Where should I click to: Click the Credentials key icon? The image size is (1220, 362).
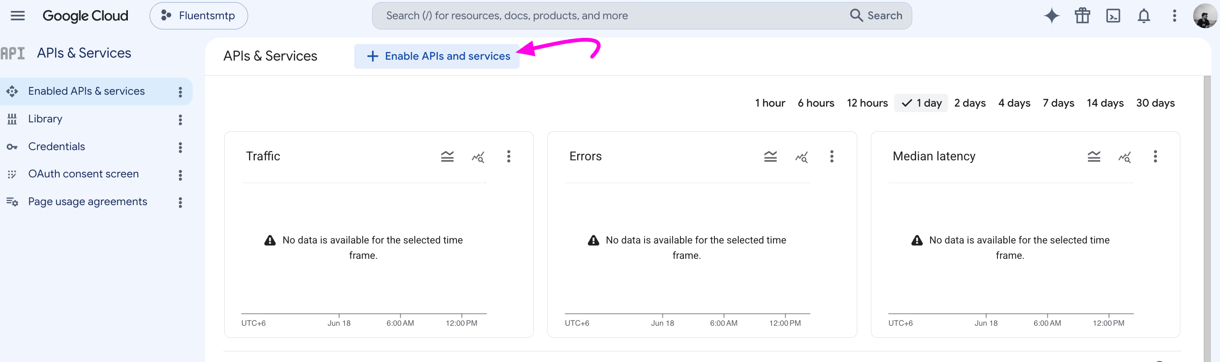coord(12,147)
